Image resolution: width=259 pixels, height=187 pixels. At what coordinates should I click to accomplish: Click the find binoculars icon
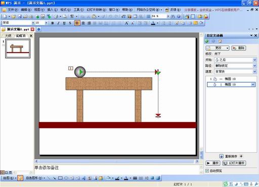click(x=173, y=16)
